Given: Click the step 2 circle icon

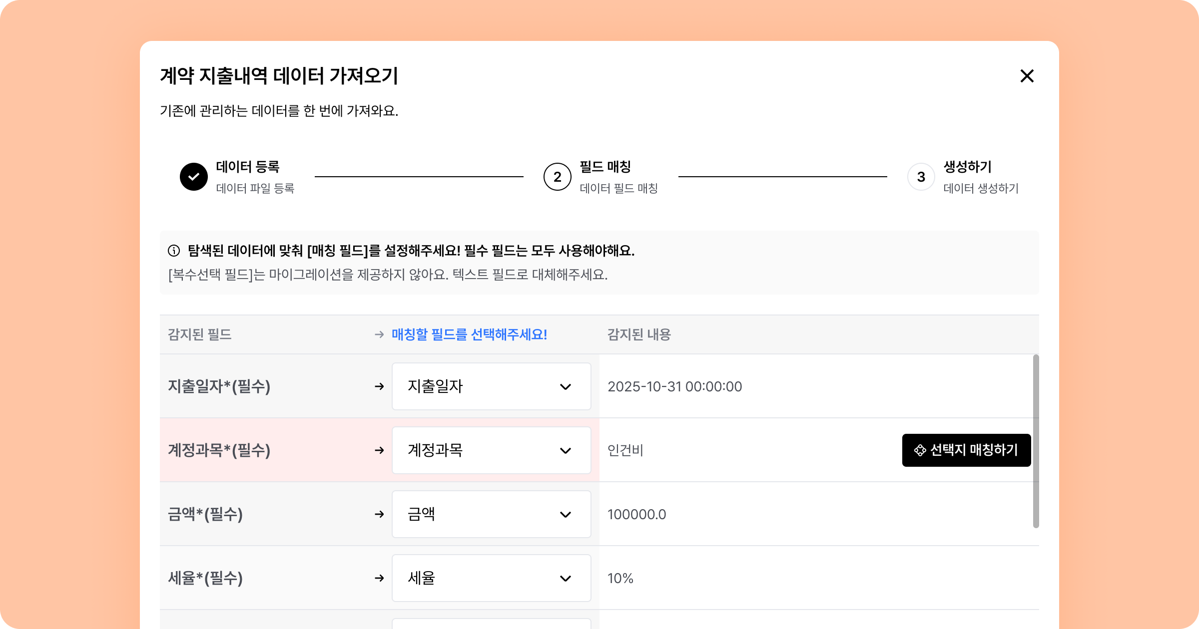Looking at the screenshot, I should (x=557, y=177).
